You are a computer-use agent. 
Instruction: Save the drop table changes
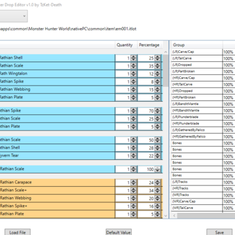tap(219, 232)
